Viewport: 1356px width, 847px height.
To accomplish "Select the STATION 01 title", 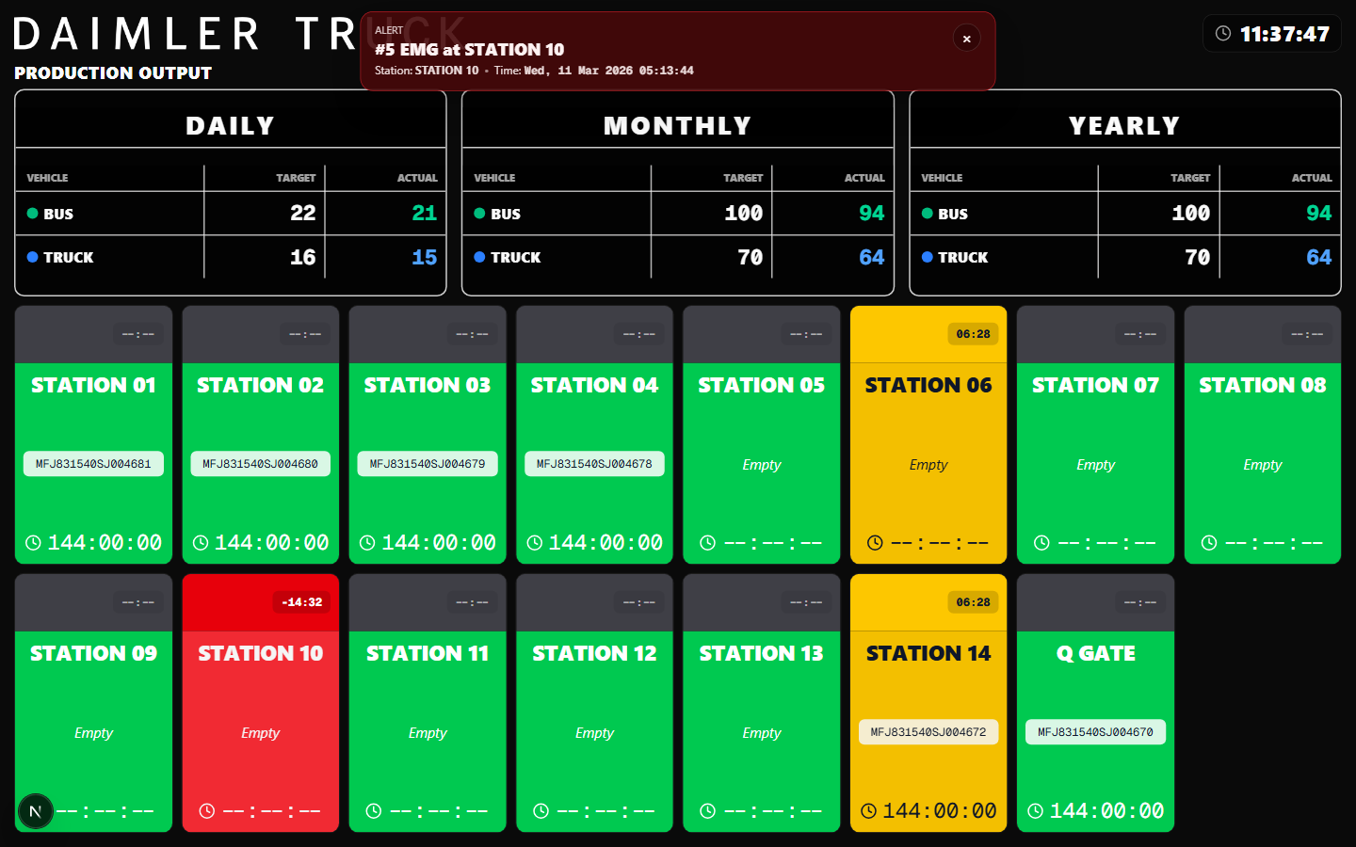I will (93, 385).
